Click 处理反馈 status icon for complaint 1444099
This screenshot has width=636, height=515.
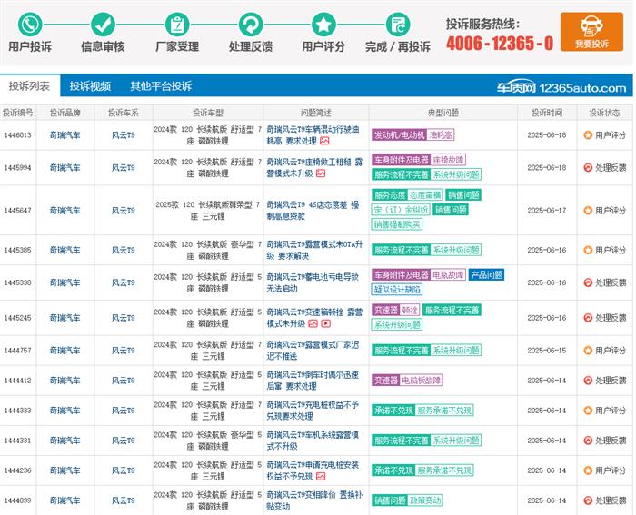pos(588,500)
